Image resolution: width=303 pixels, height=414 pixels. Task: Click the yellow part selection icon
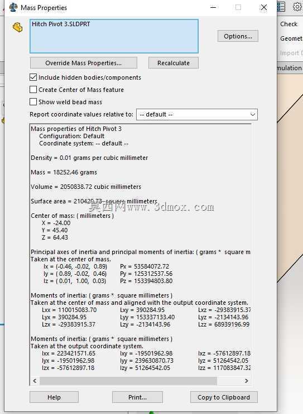point(18,27)
